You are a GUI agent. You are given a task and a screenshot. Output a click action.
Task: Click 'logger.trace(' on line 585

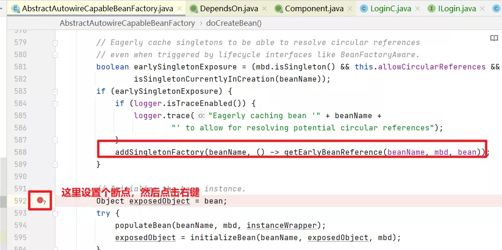pyautogui.click(x=164, y=116)
